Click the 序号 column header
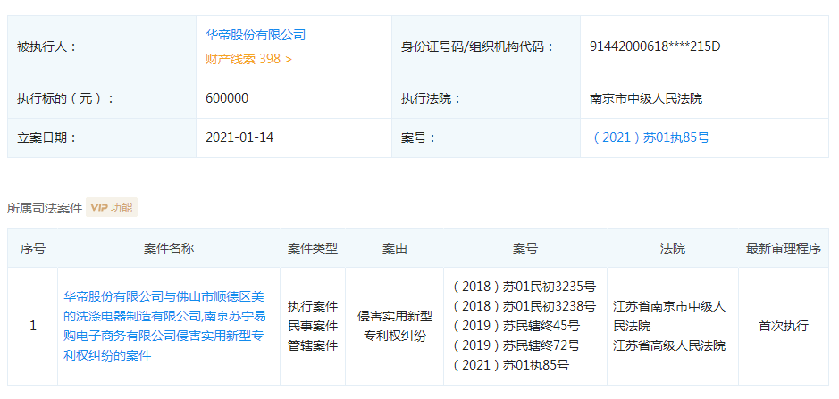 33,248
